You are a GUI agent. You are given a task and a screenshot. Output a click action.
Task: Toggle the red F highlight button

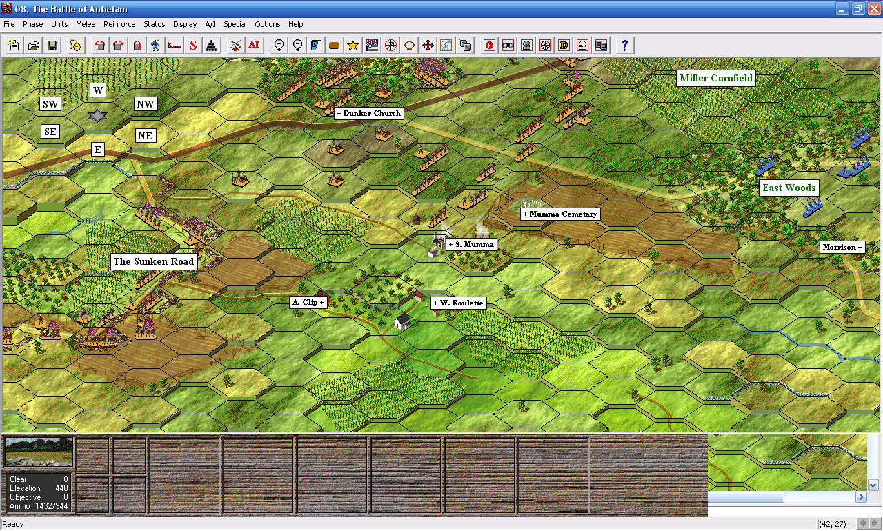(x=489, y=46)
